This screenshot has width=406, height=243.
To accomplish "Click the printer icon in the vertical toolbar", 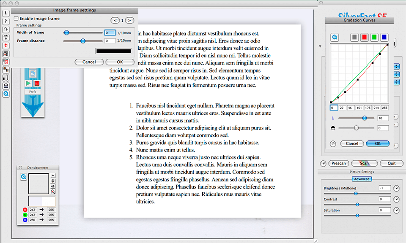I will click(x=5, y=85).
